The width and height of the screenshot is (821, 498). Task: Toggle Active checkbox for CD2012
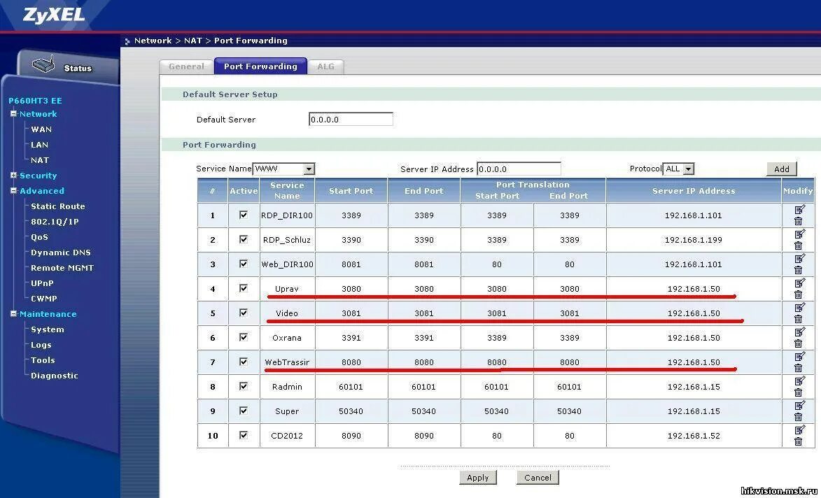point(244,435)
